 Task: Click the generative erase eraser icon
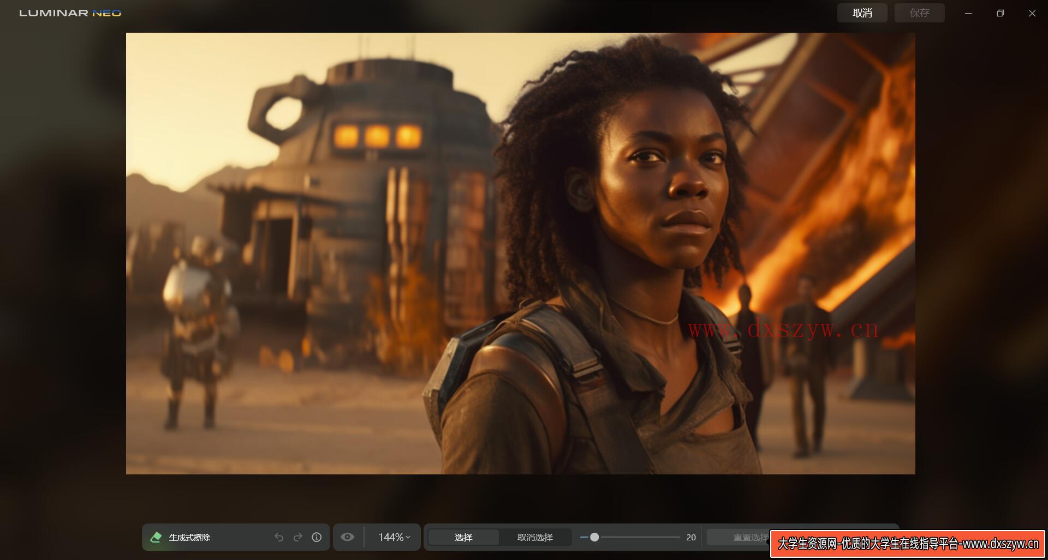156,537
